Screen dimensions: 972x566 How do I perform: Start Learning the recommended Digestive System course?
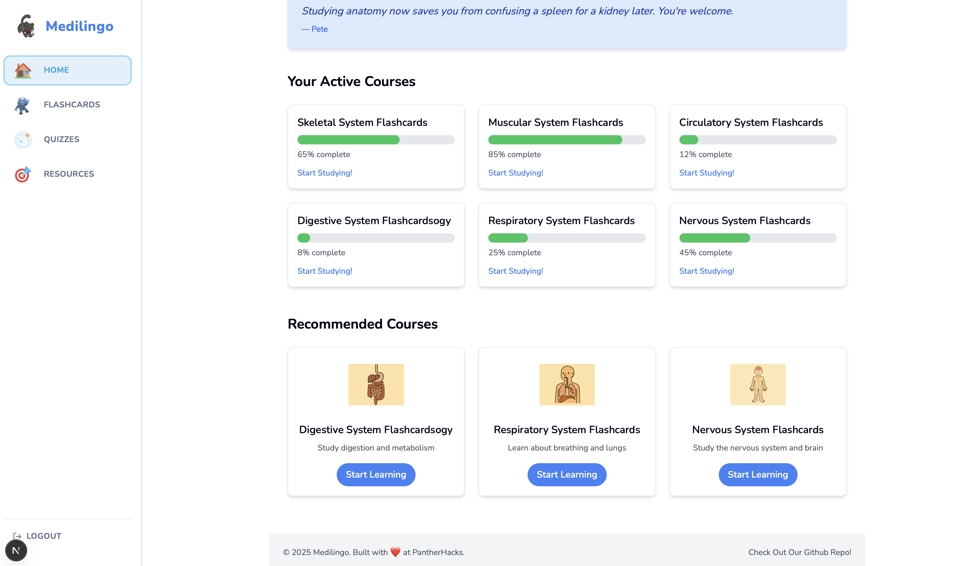[376, 474]
